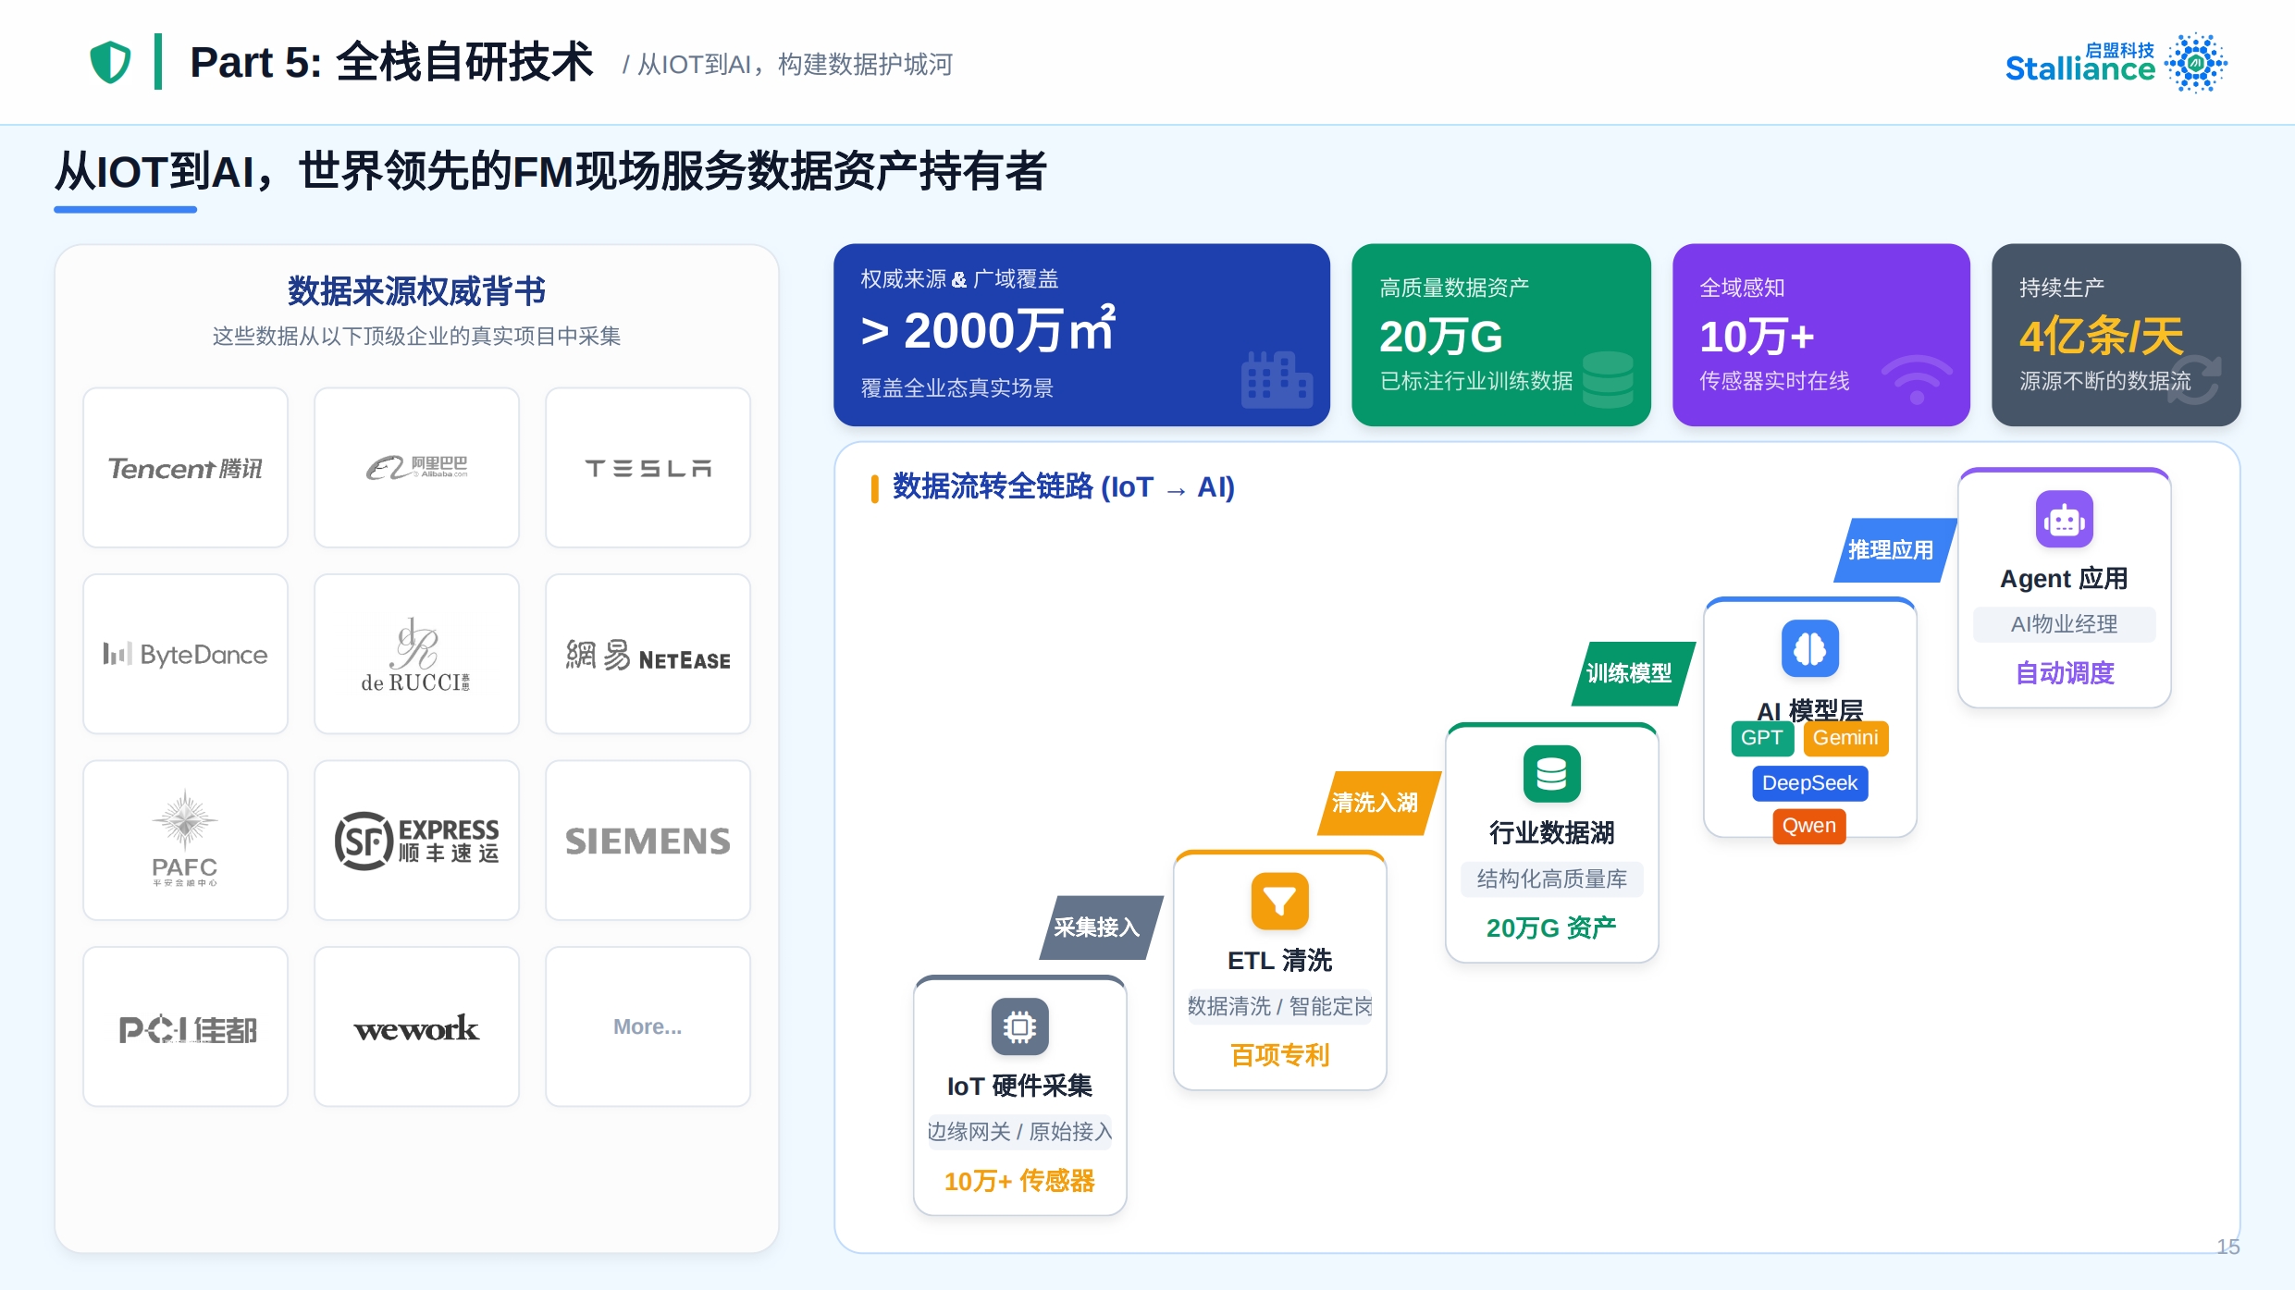The image size is (2295, 1290).
Task: Click the purple robot Agent 应用 icon
Action: (2064, 520)
